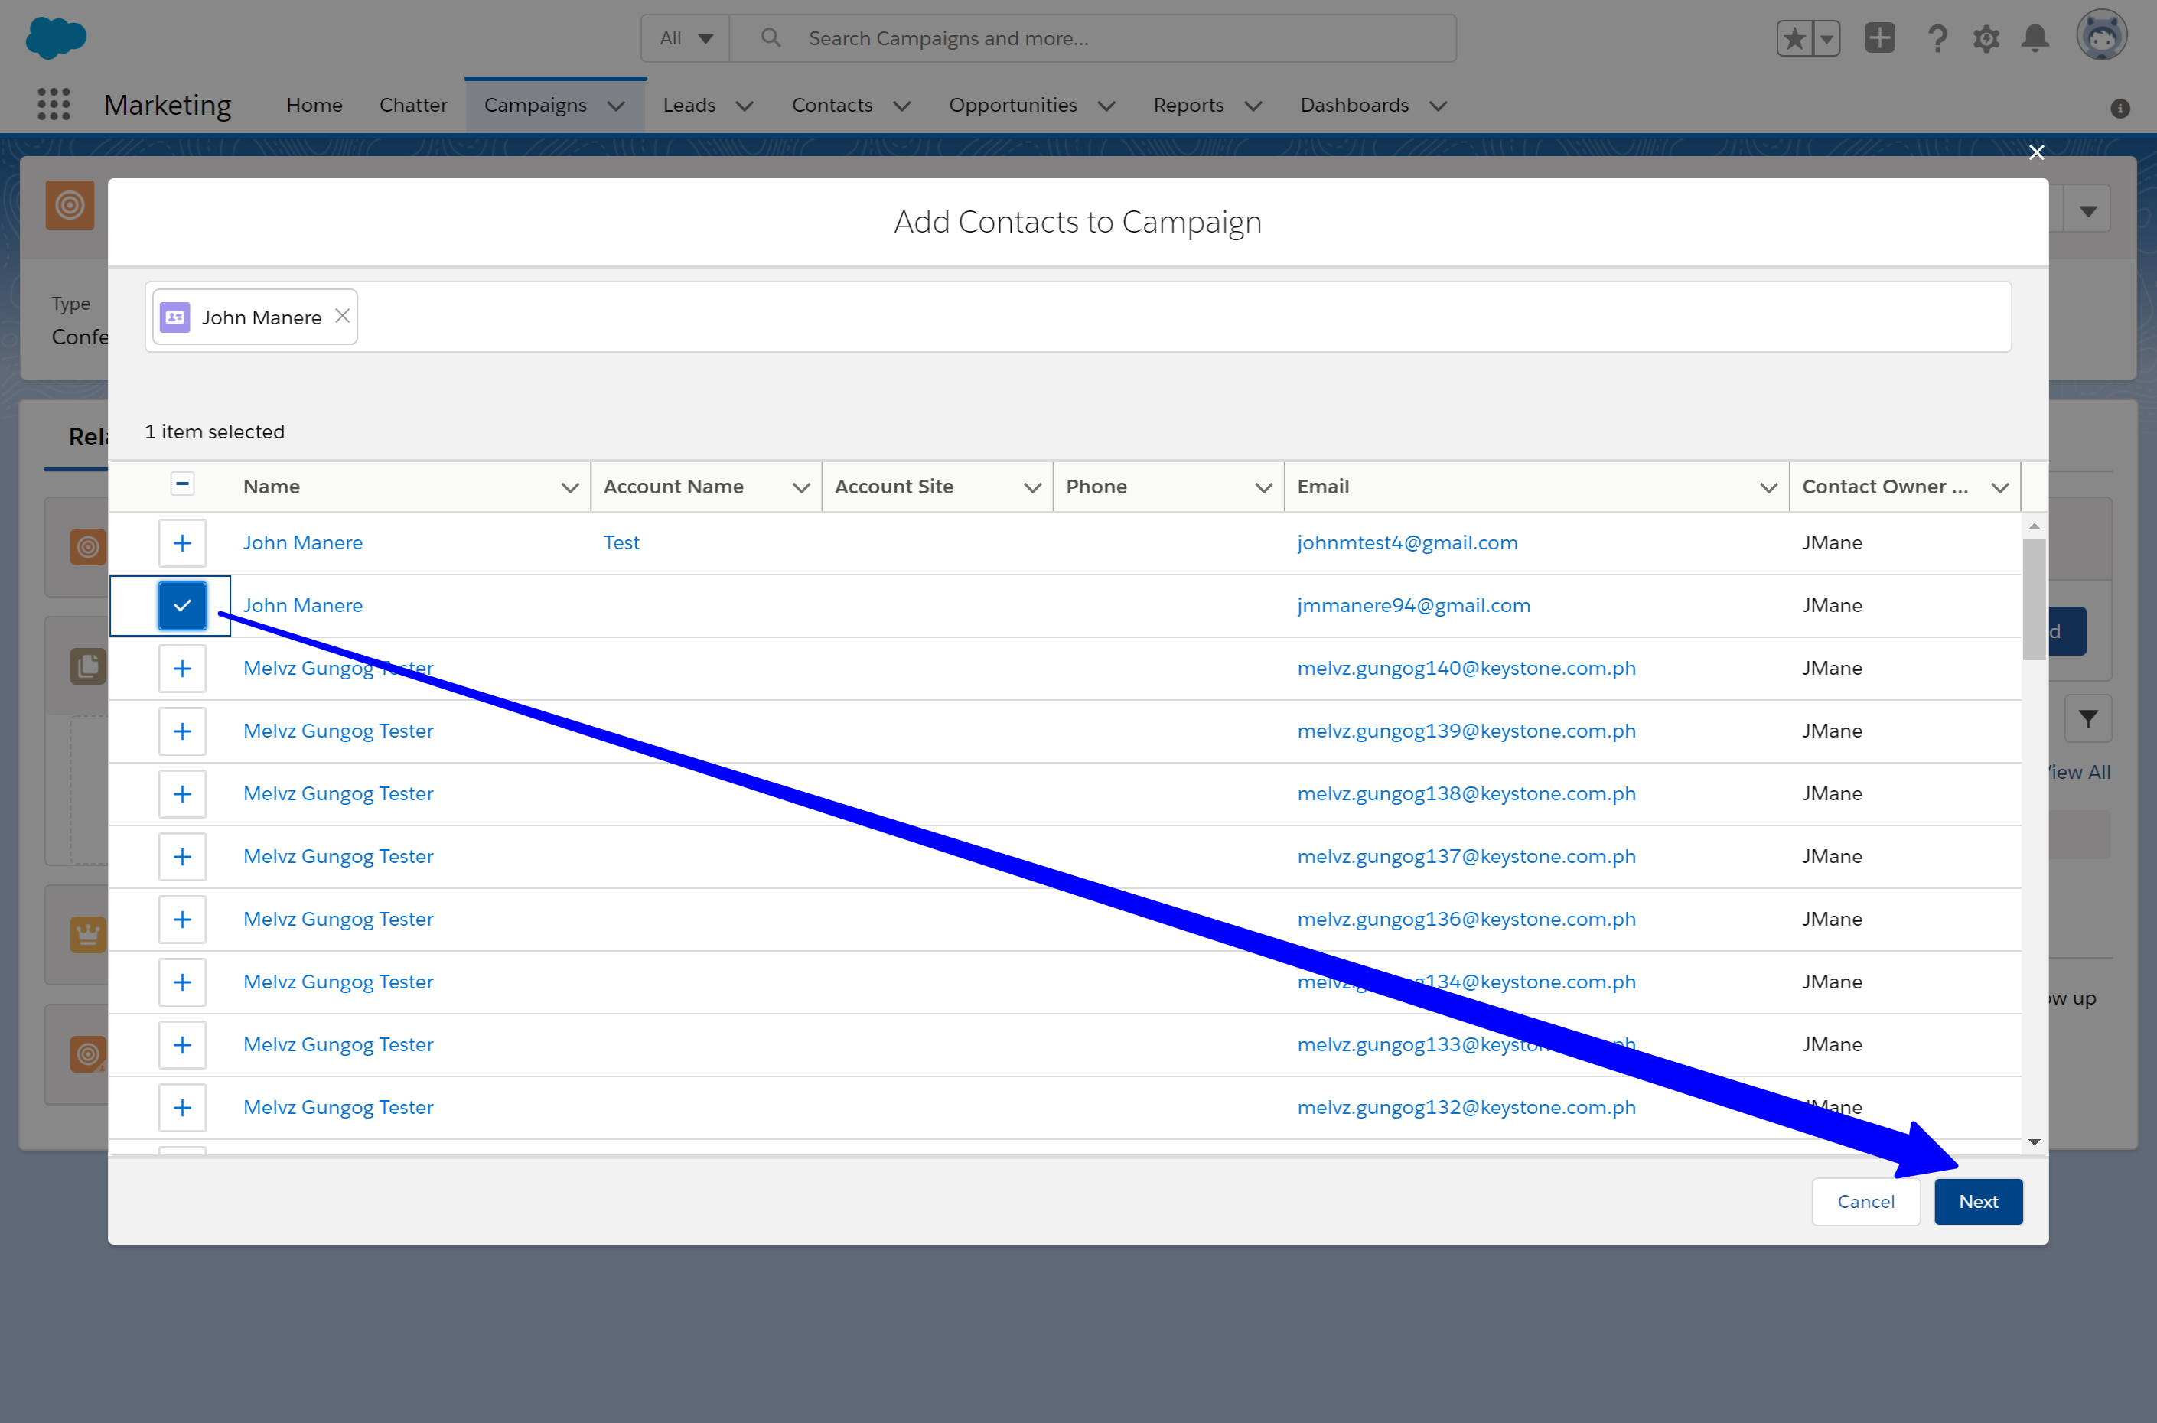Viewport: 2157px width, 1423px height.
Task: Open the Dashboards tab
Action: (x=1354, y=106)
